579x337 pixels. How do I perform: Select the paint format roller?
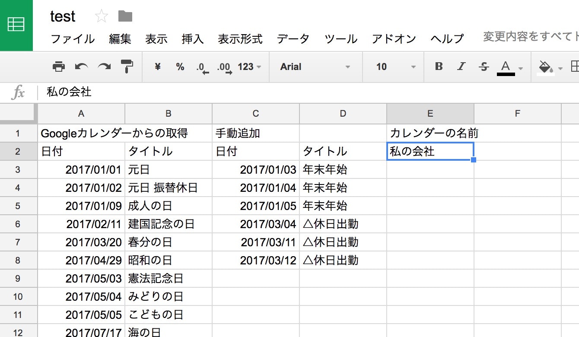[127, 67]
